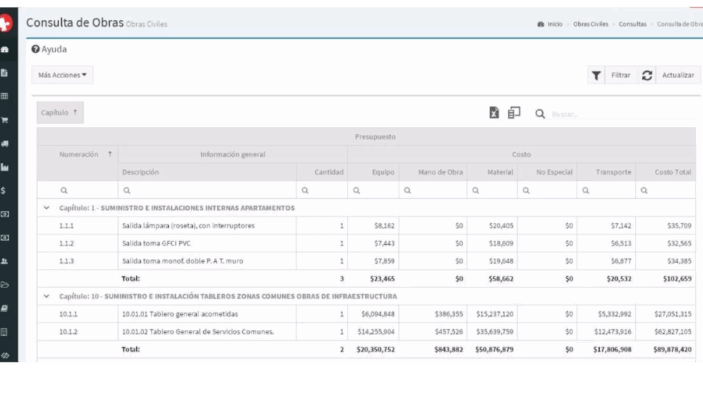Open Obras Civiles breadcrumb link
The width and height of the screenshot is (703, 395).
[x=590, y=24]
